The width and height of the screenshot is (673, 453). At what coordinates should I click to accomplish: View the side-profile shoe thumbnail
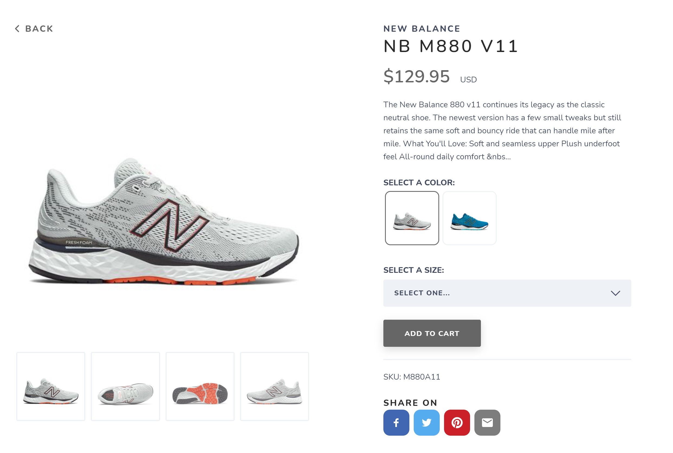tap(51, 386)
